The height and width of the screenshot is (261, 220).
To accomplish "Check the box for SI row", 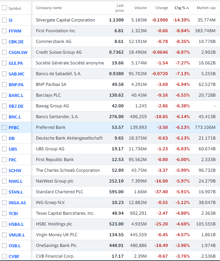I will pyautogui.click(x=4, y=20).
